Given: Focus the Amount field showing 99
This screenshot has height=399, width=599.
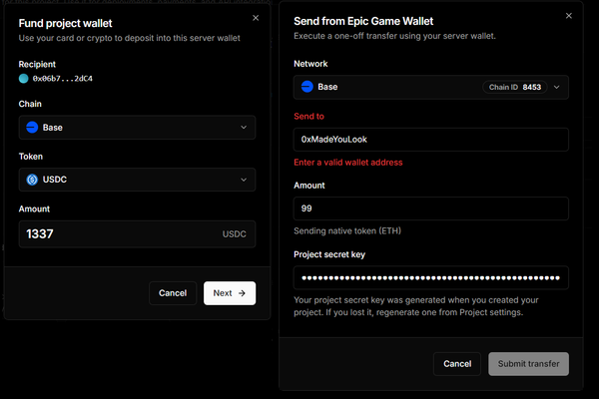Looking at the screenshot, I should tap(430, 208).
